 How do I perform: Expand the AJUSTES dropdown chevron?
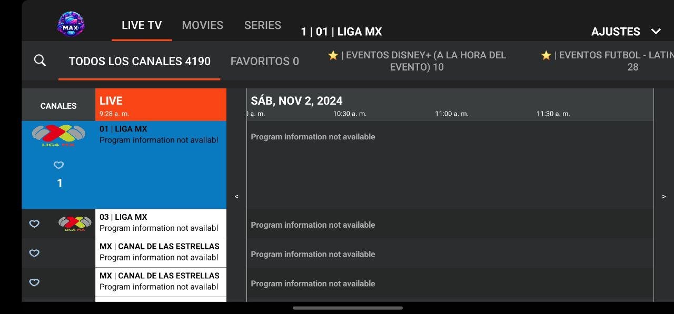656,32
